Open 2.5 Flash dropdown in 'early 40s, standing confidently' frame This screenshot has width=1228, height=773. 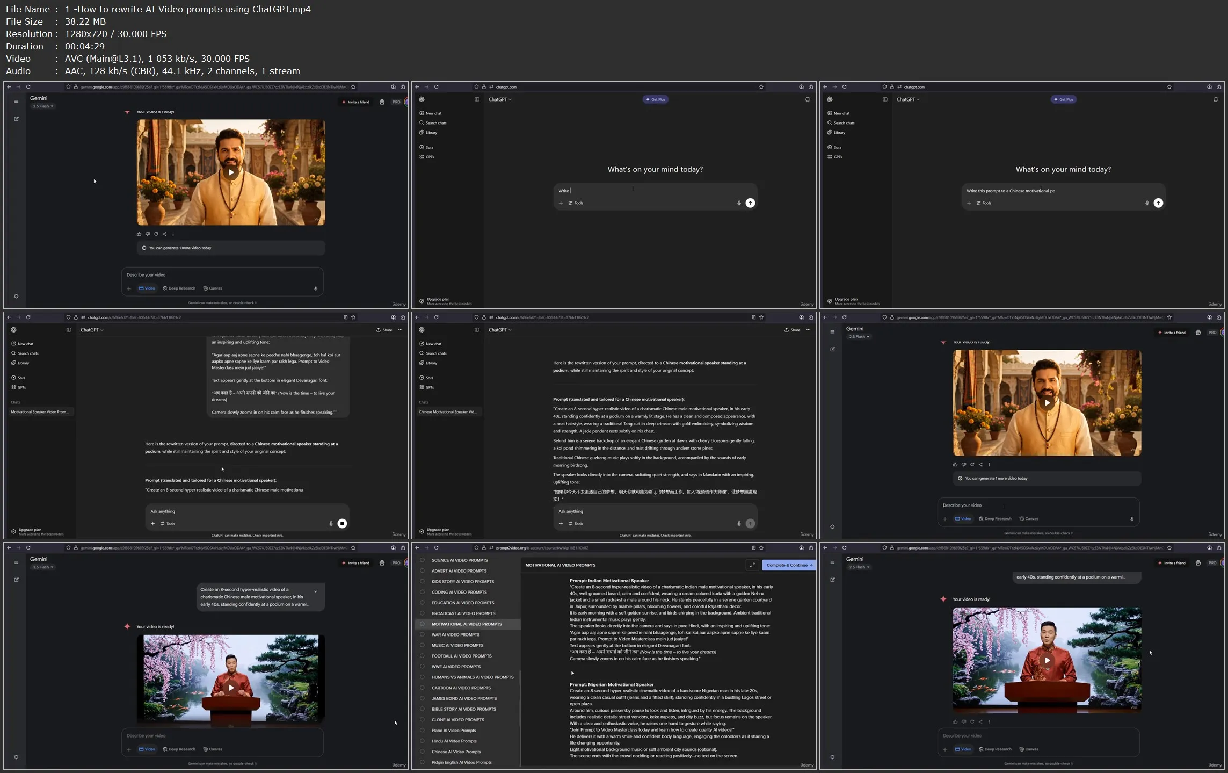(859, 567)
